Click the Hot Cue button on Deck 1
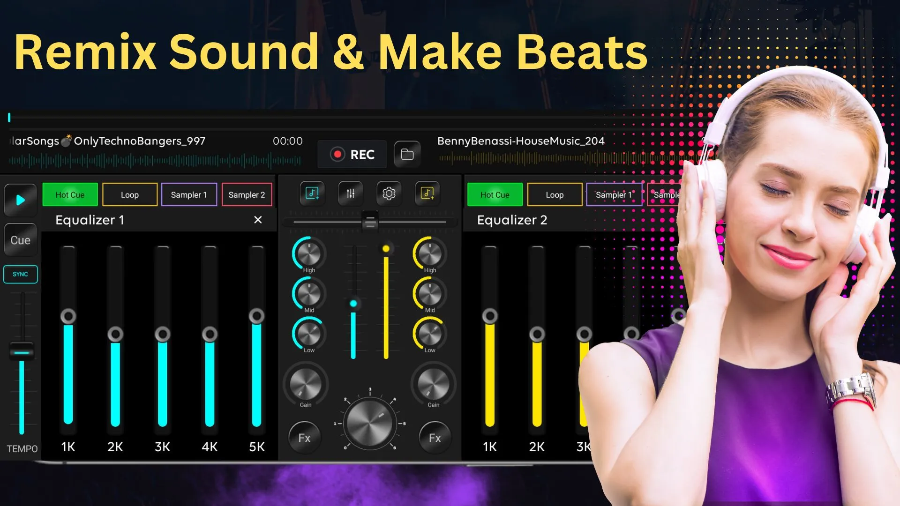Screen dimensions: 900x506 point(69,194)
